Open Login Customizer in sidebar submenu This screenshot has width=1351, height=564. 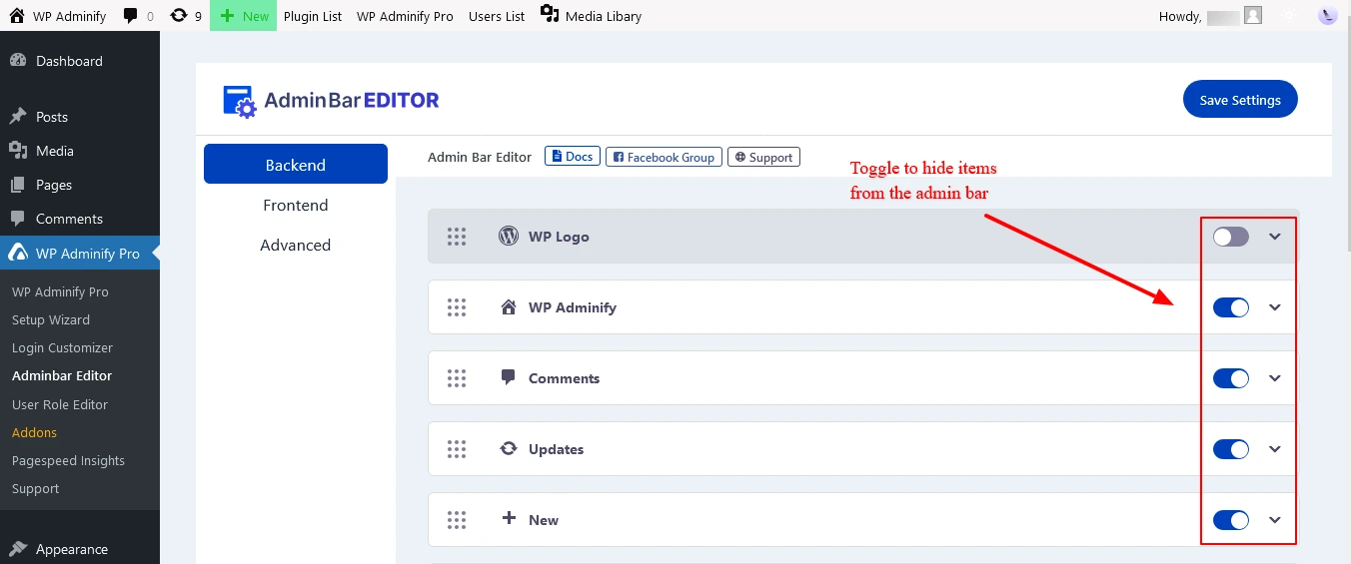[x=62, y=347]
